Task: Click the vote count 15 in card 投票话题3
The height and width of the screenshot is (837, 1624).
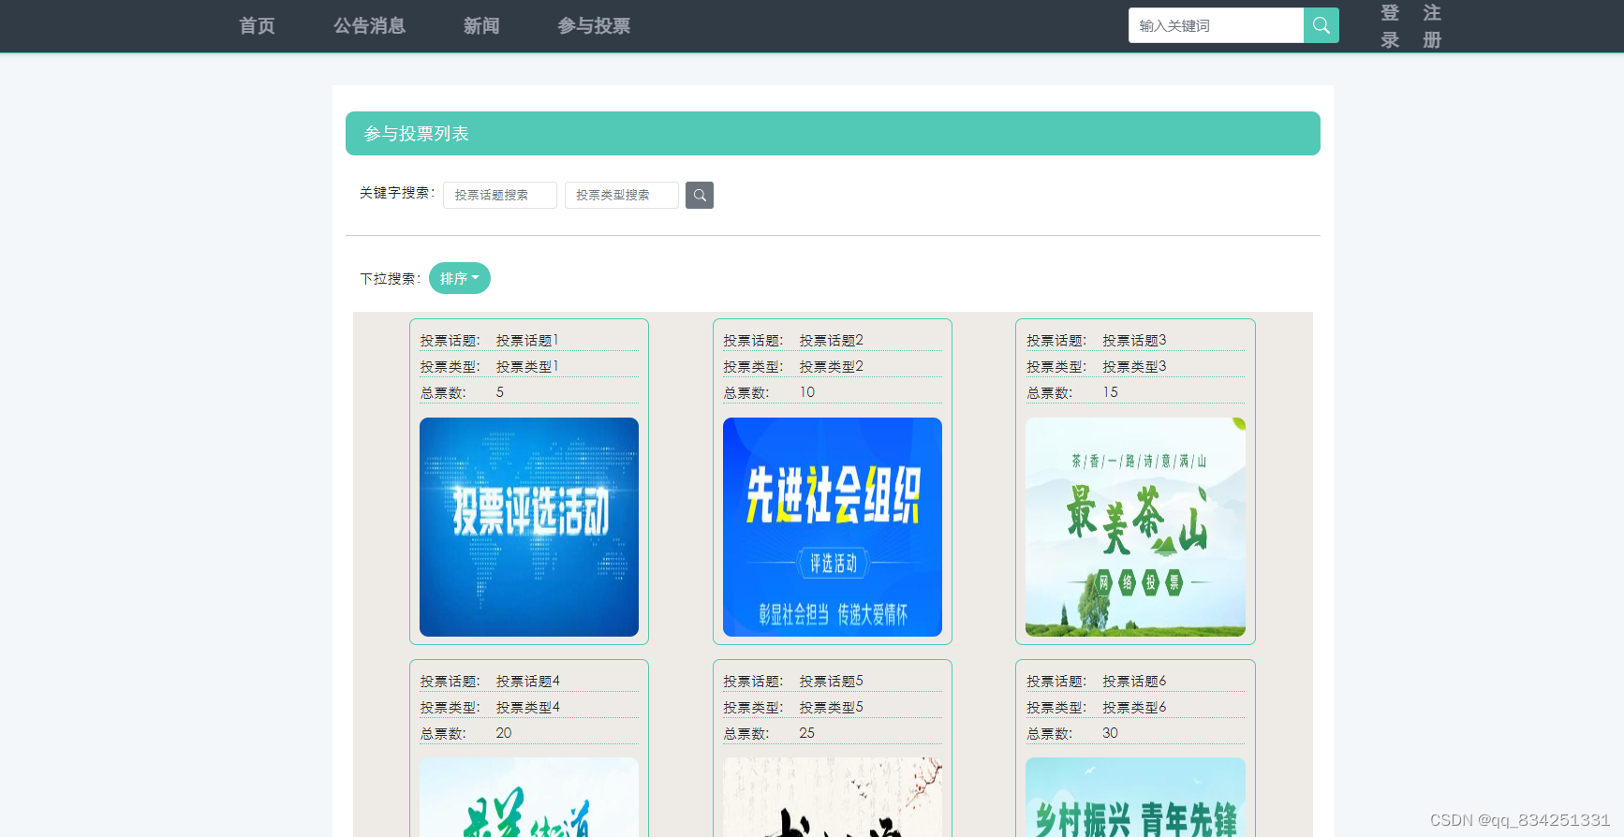Action: tap(1110, 392)
